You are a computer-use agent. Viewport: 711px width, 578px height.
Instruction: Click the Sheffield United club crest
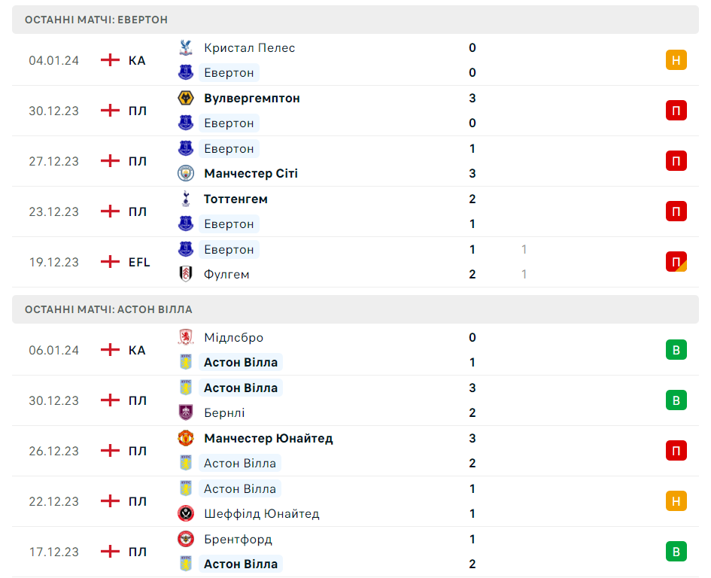(x=185, y=513)
